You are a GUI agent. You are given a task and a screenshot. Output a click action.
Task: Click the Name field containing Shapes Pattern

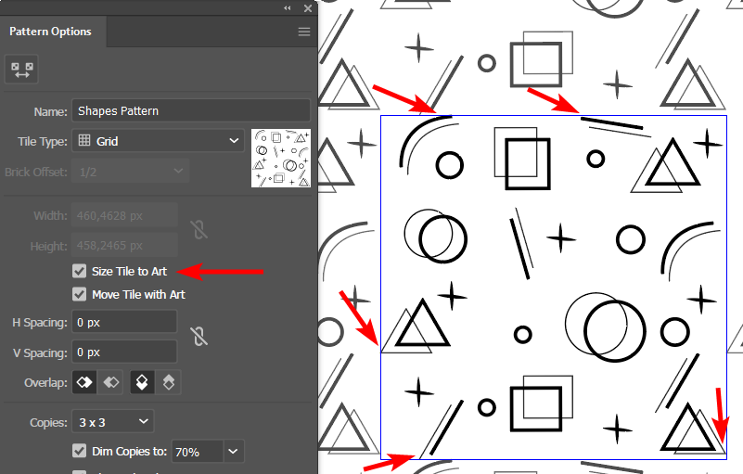[x=190, y=111]
